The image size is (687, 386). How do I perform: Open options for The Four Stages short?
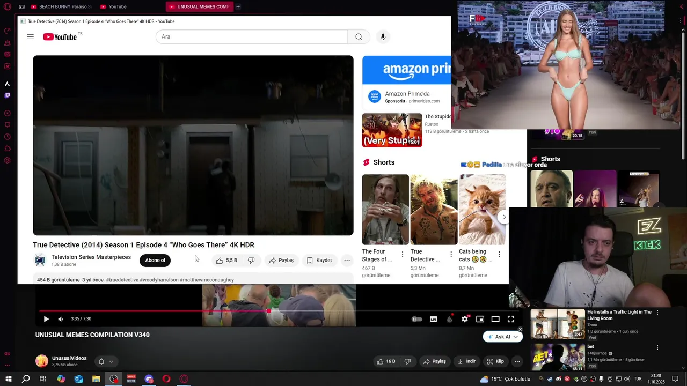(403, 254)
